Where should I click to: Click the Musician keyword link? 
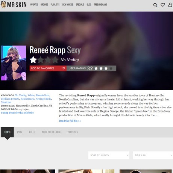[6, 102]
